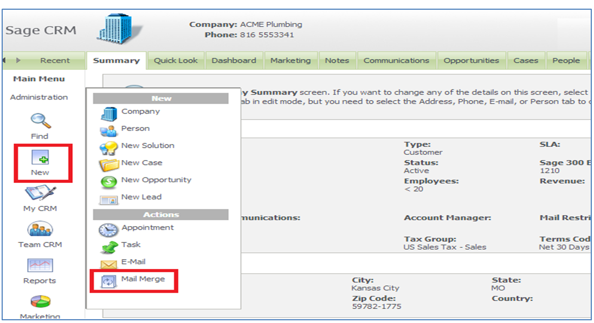This screenshot has height=323, width=594.
Task: Click the Find label in sidebar
Action: pos(40,136)
